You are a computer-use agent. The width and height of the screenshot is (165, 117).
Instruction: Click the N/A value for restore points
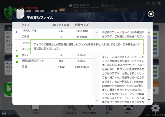coord(61,61)
